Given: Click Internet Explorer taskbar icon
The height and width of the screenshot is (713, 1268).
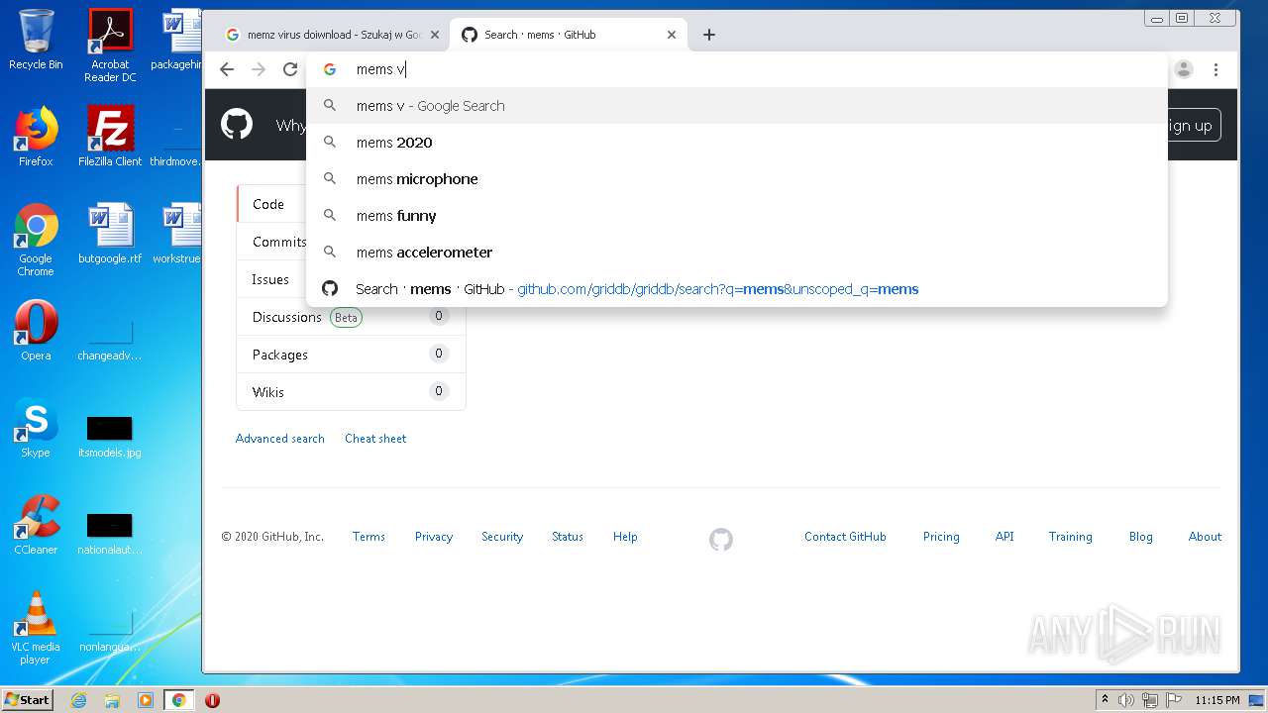Looking at the screenshot, I should pyautogui.click(x=79, y=700).
